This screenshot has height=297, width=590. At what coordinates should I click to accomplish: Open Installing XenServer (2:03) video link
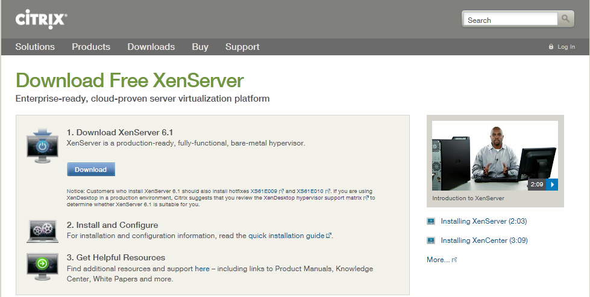[x=484, y=221]
